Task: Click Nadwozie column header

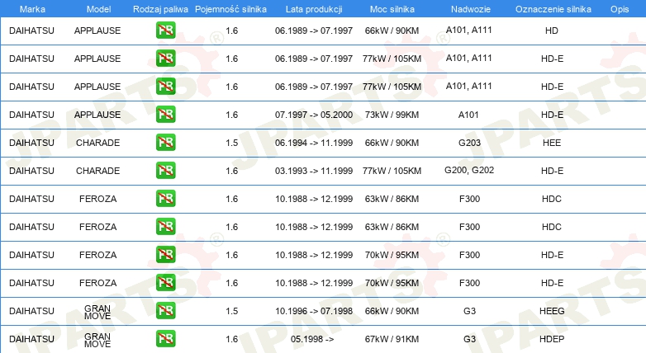Action: pyautogui.click(x=471, y=9)
